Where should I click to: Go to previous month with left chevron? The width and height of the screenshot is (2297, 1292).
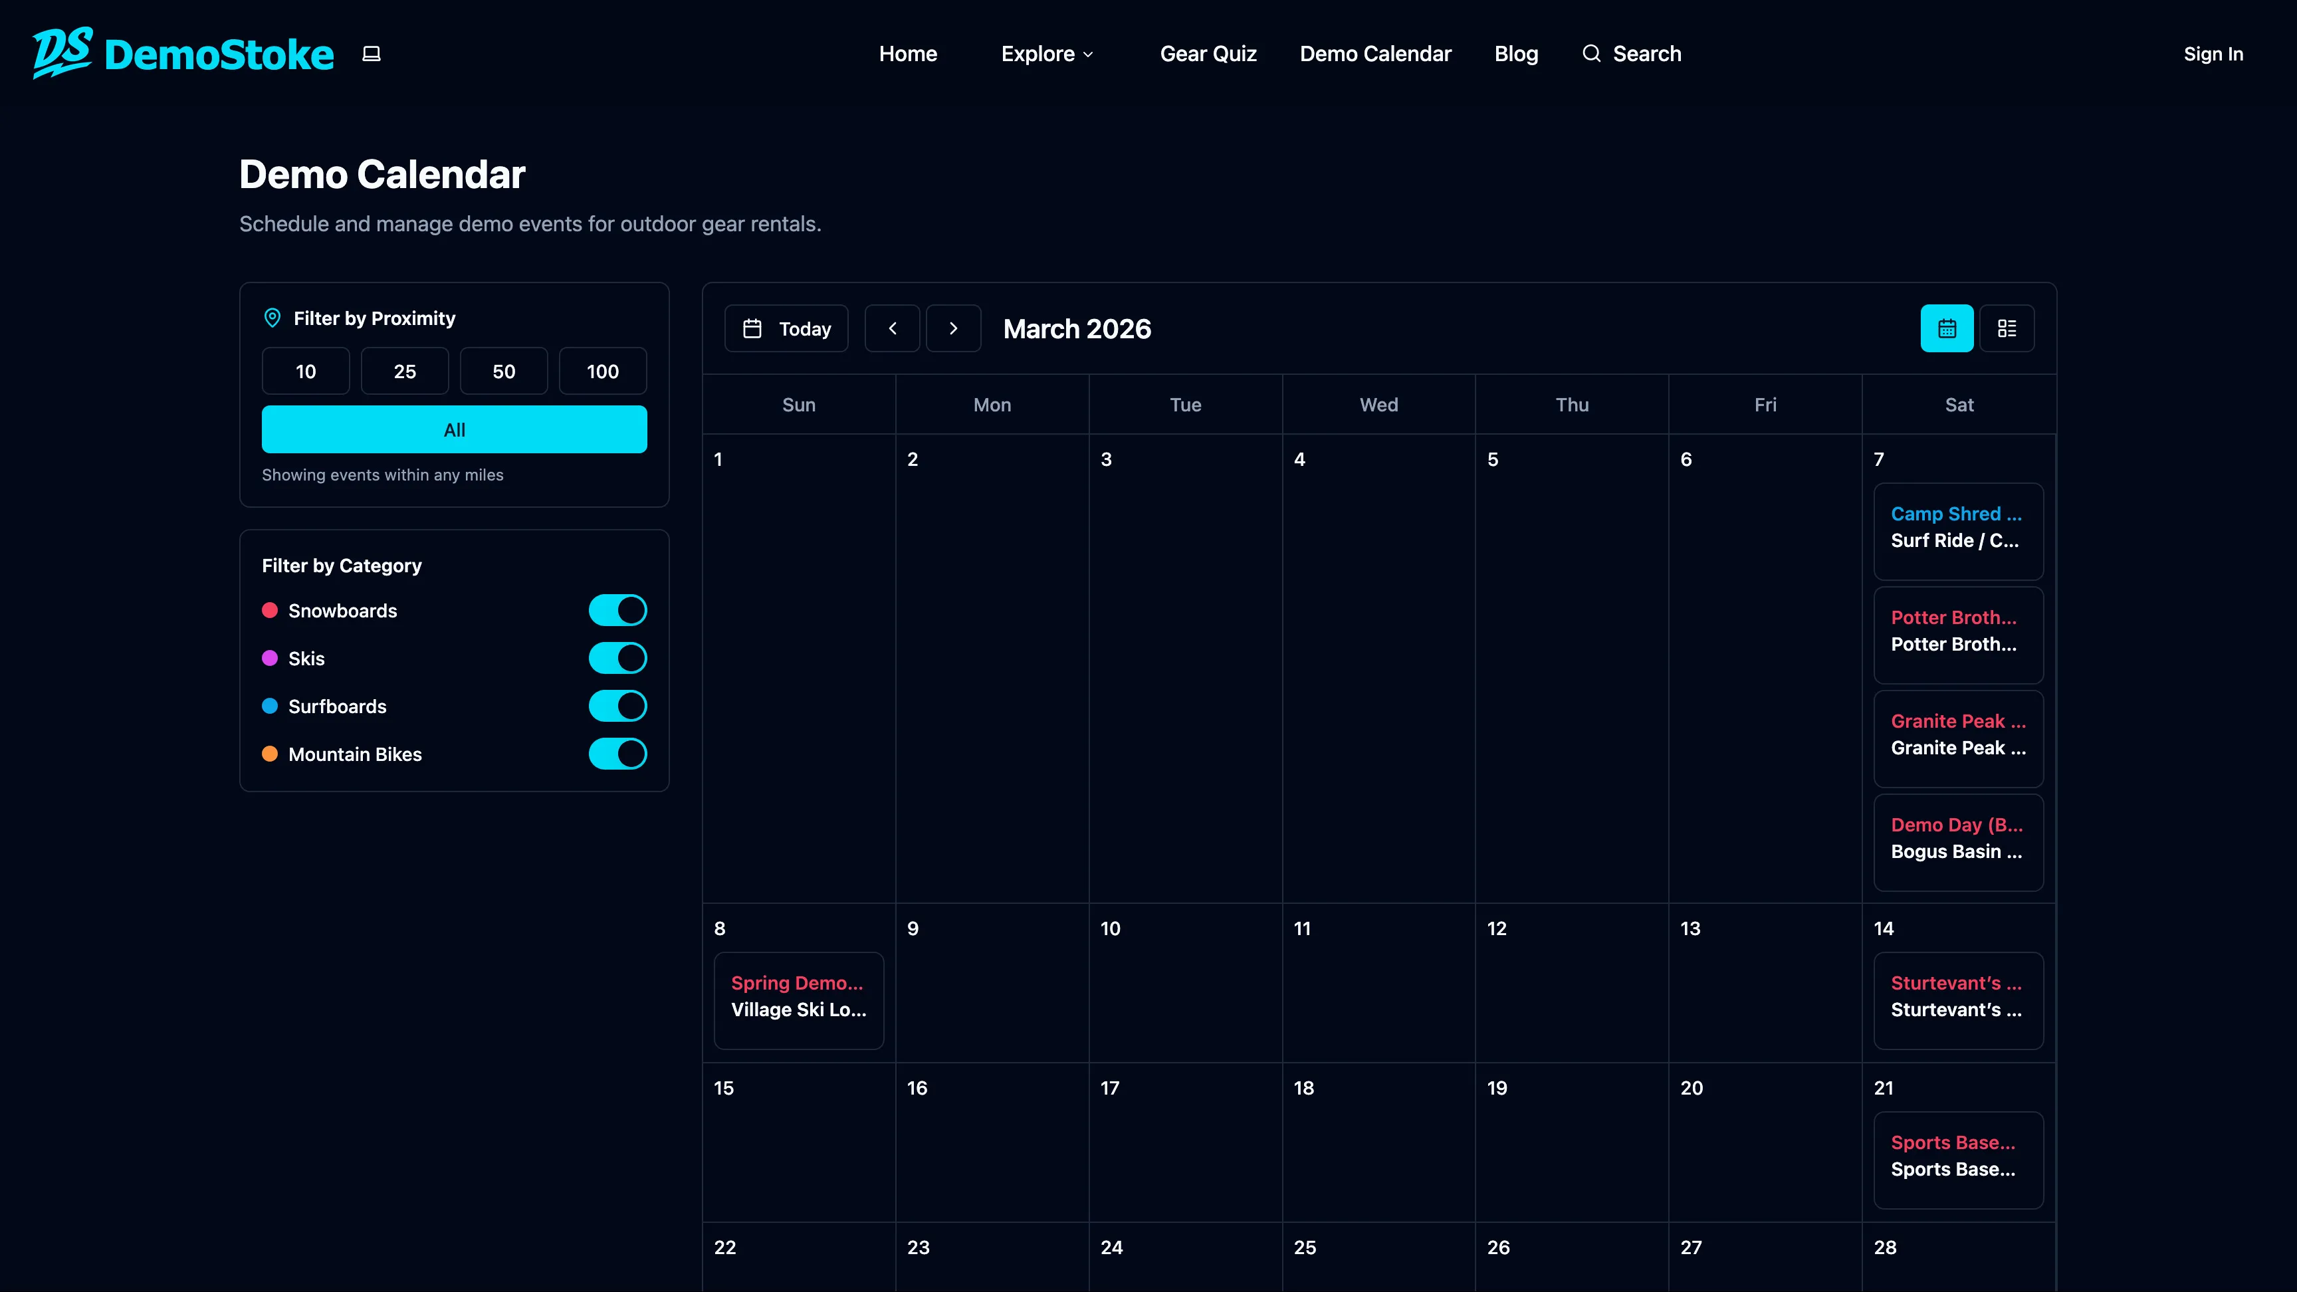coord(893,328)
